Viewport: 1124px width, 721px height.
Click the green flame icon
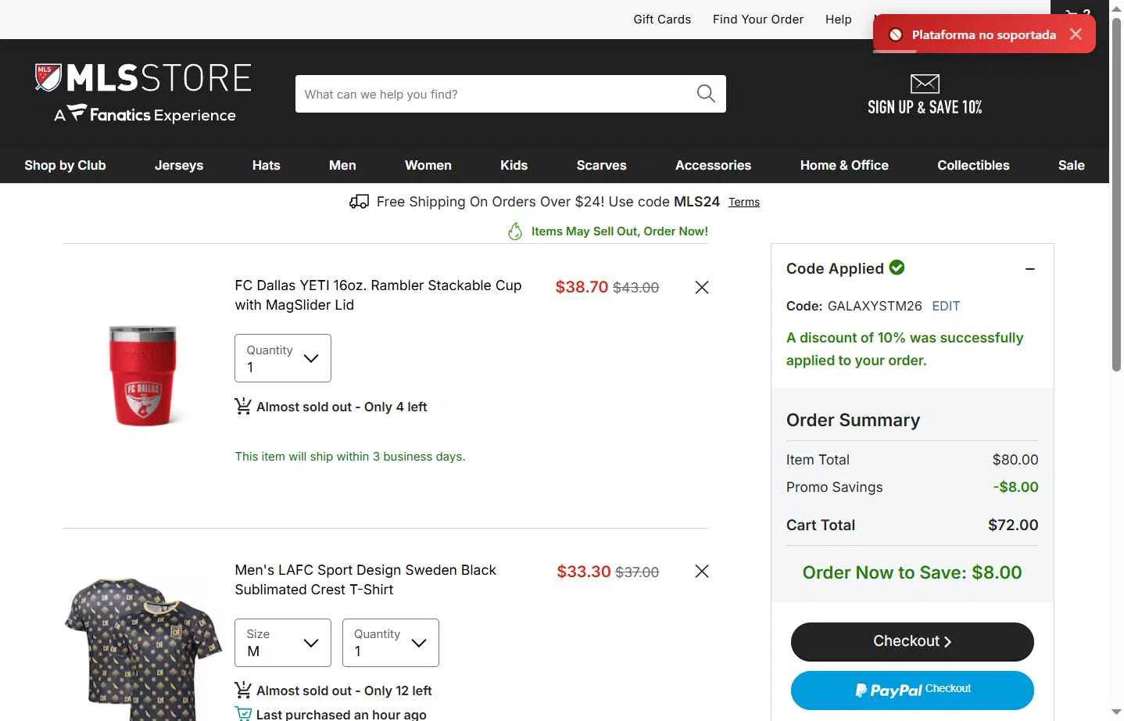point(515,231)
